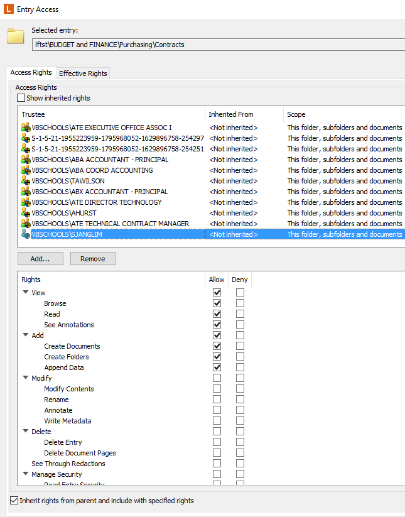Click user icon for VBSCHOOLS\SJANGLIM
This screenshot has width=405, height=517.
(x=26, y=234)
